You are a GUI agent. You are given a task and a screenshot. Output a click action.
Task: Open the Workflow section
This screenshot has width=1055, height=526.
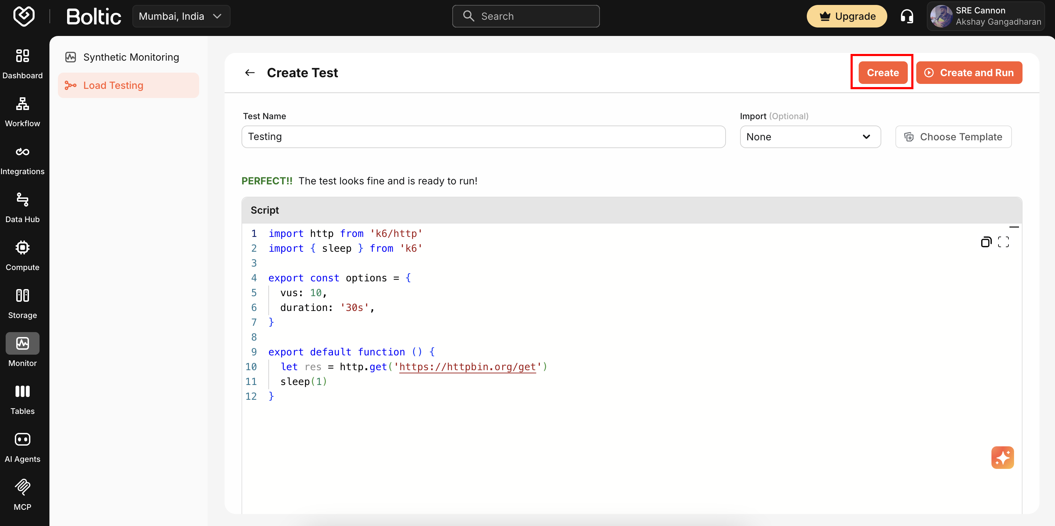pyautogui.click(x=23, y=111)
